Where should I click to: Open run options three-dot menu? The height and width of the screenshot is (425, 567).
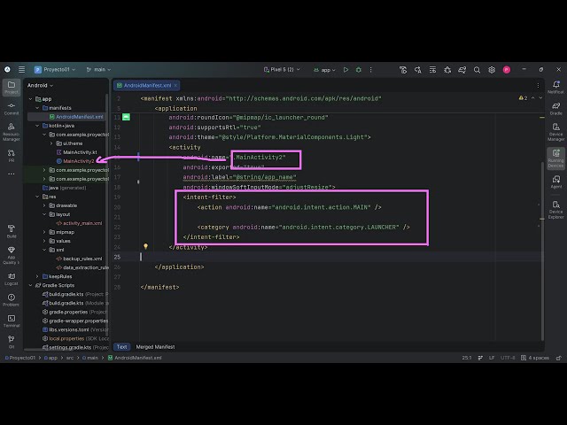point(370,70)
